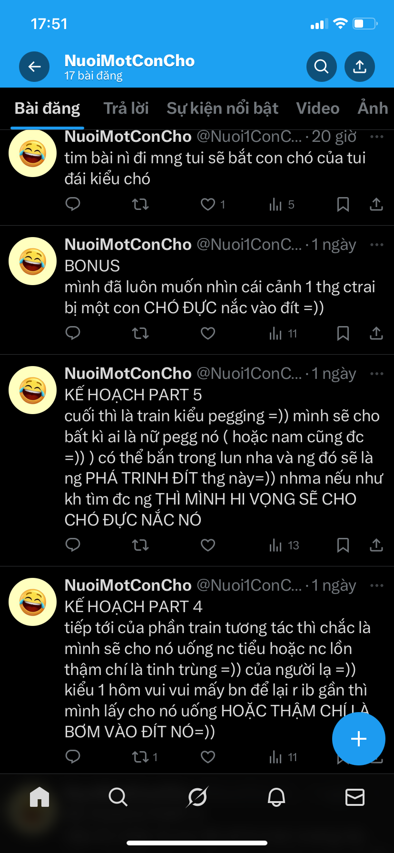Toggle bookmark on the KẾ HOẠCH PART 5 post
The image size is (394, 853).
(x=343, y=545)
